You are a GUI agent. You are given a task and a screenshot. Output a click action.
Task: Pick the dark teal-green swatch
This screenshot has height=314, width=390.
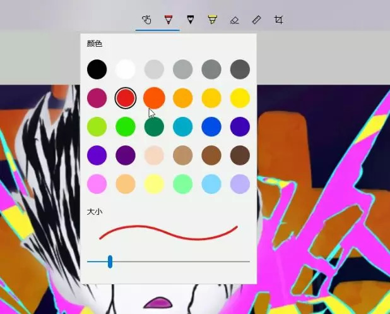154,126
